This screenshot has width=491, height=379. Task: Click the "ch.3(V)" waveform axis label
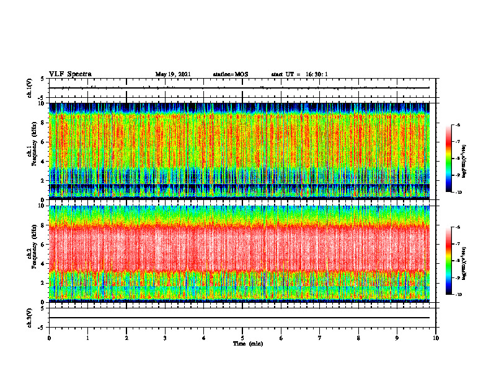(x=30, y=318)
